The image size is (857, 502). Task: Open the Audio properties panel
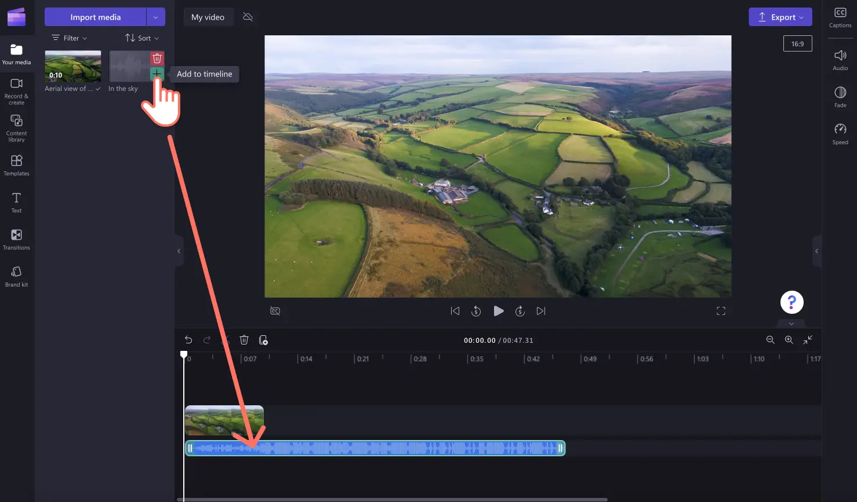click(840, 60)
